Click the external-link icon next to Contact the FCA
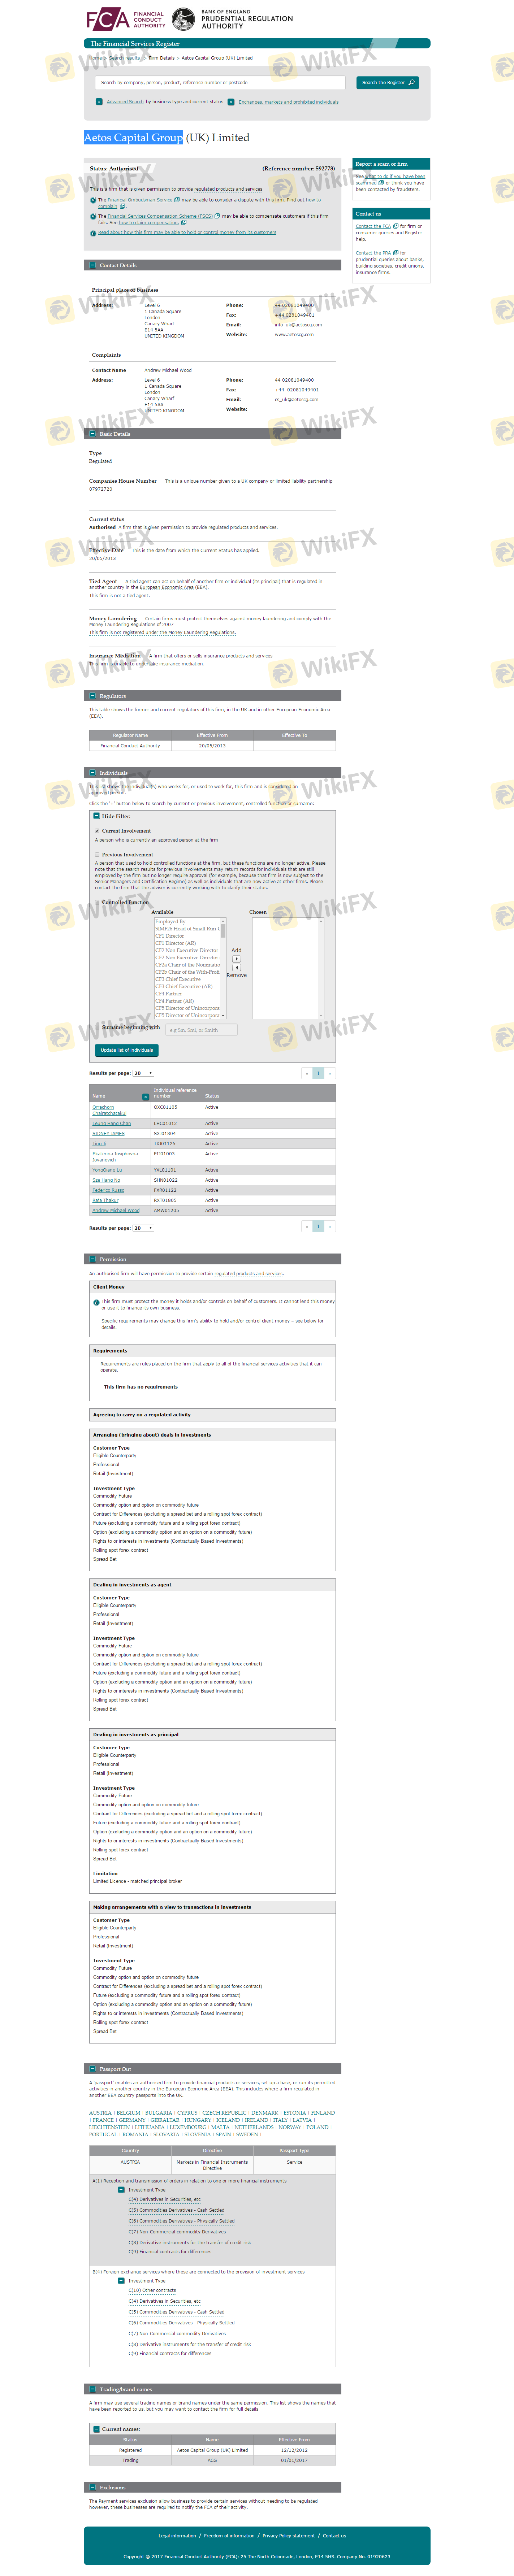514x2576 pixels. 396,226
